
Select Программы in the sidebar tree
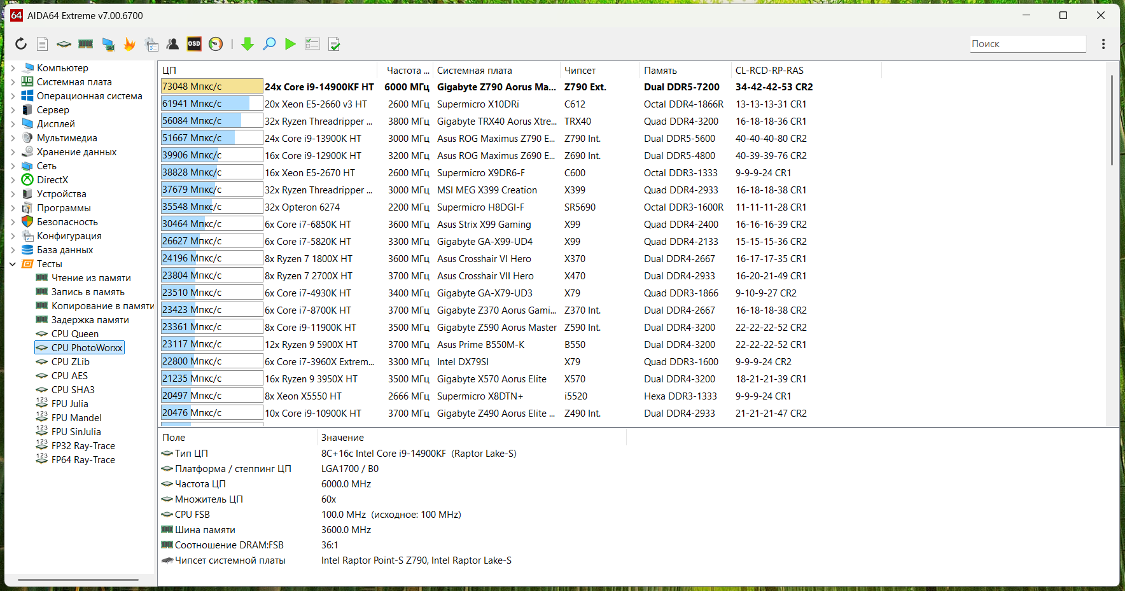[64, 208]
